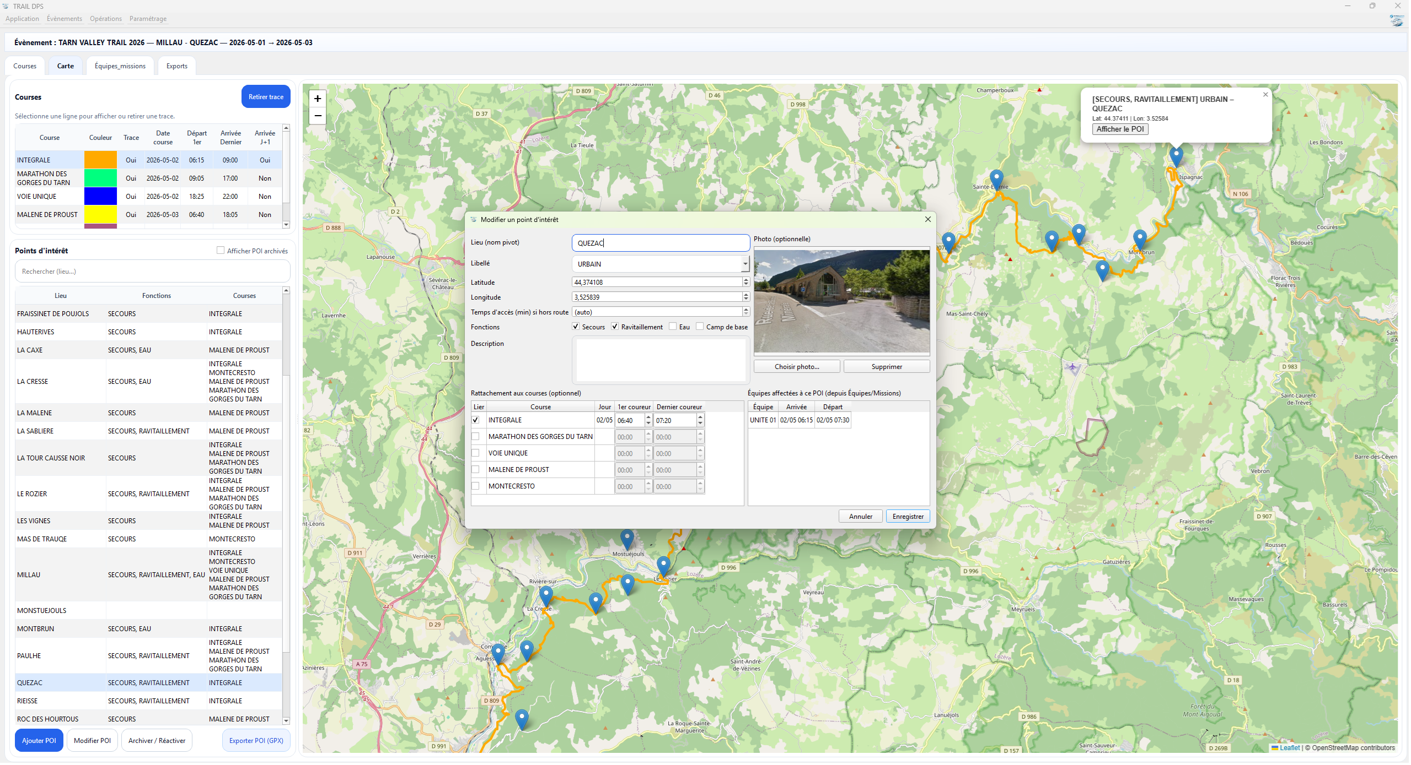Click the map pin near Montbrun

click(1140, 239)
